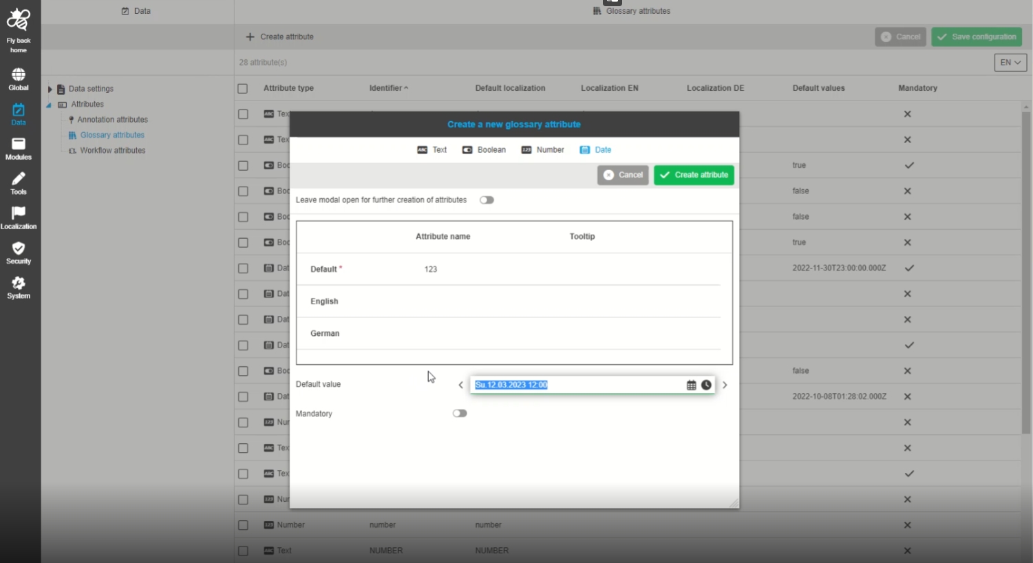Select the Boolean attribute type in modal
1033x563 pixels.
pyautogui.click(x=484, y=149)
